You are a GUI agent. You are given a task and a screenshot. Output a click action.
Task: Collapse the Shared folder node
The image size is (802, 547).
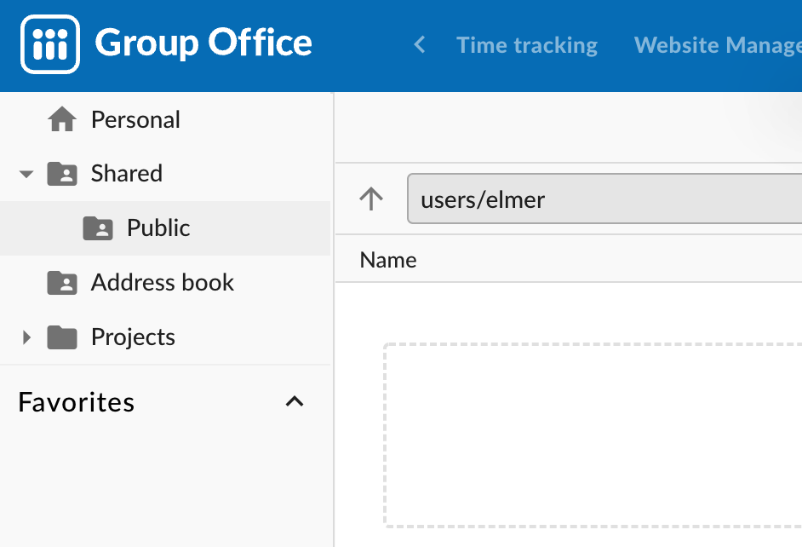(26, 174)
